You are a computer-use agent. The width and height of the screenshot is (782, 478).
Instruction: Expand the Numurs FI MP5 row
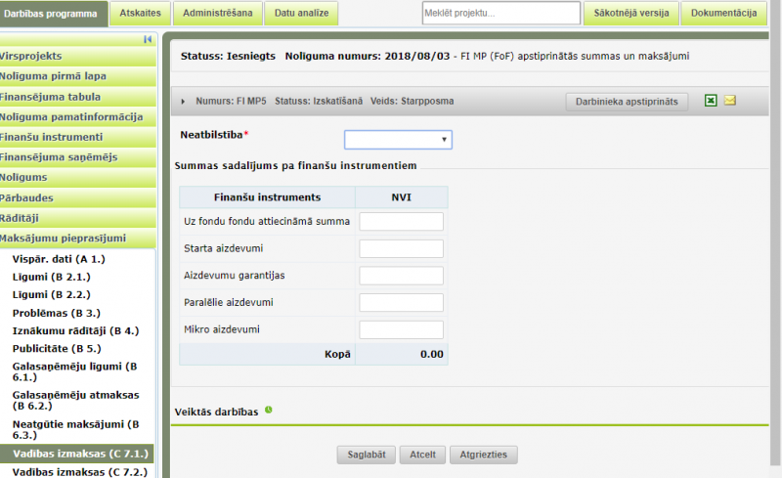tap(184, 102)
